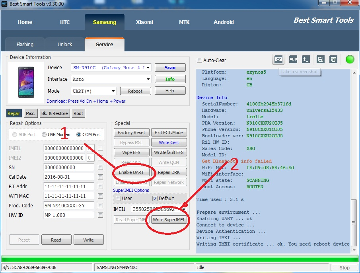Select the USB Modem radio option
This screenshot has width=360, height=273.
point(44,135)
